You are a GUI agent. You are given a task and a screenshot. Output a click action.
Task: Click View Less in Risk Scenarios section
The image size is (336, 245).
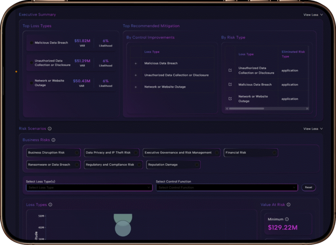pyautogui.click(x=313, y=129)
